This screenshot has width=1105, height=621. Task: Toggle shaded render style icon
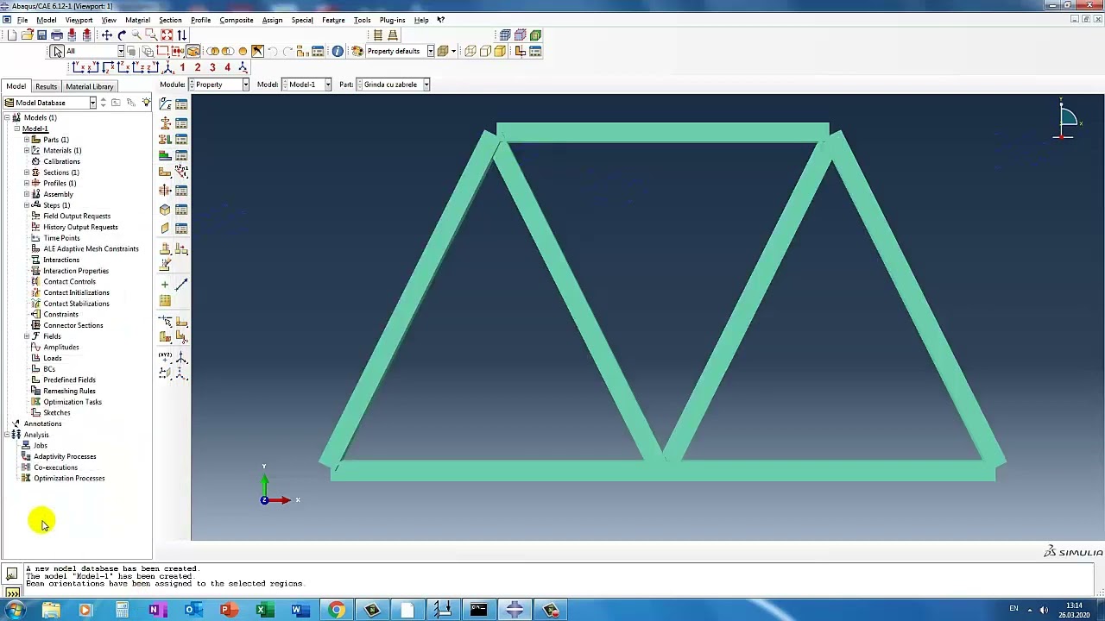tap(500, 51)
